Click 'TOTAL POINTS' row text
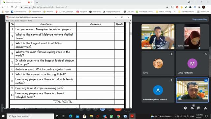211x119 pixels. pyautogui.click(x=62, y=102)
